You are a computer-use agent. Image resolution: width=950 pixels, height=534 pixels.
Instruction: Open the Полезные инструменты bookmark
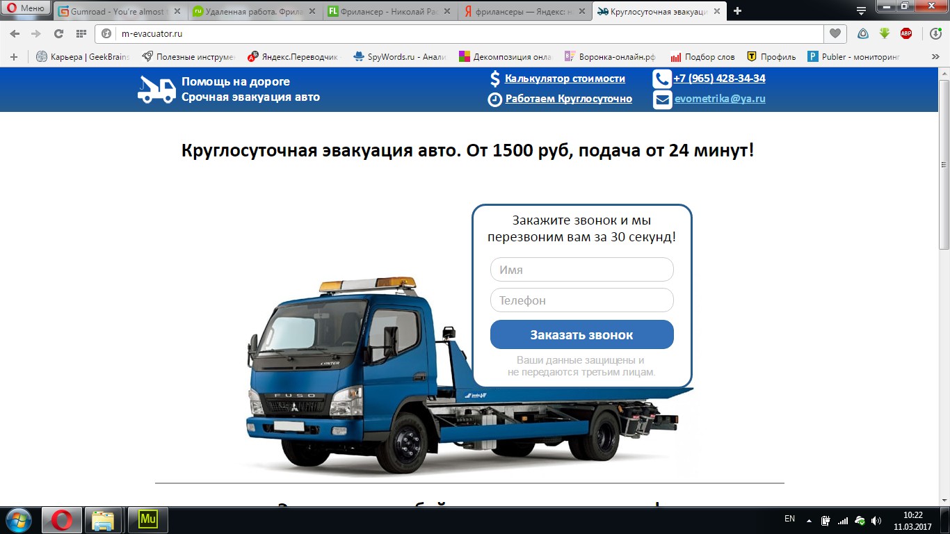coord(188,57)
